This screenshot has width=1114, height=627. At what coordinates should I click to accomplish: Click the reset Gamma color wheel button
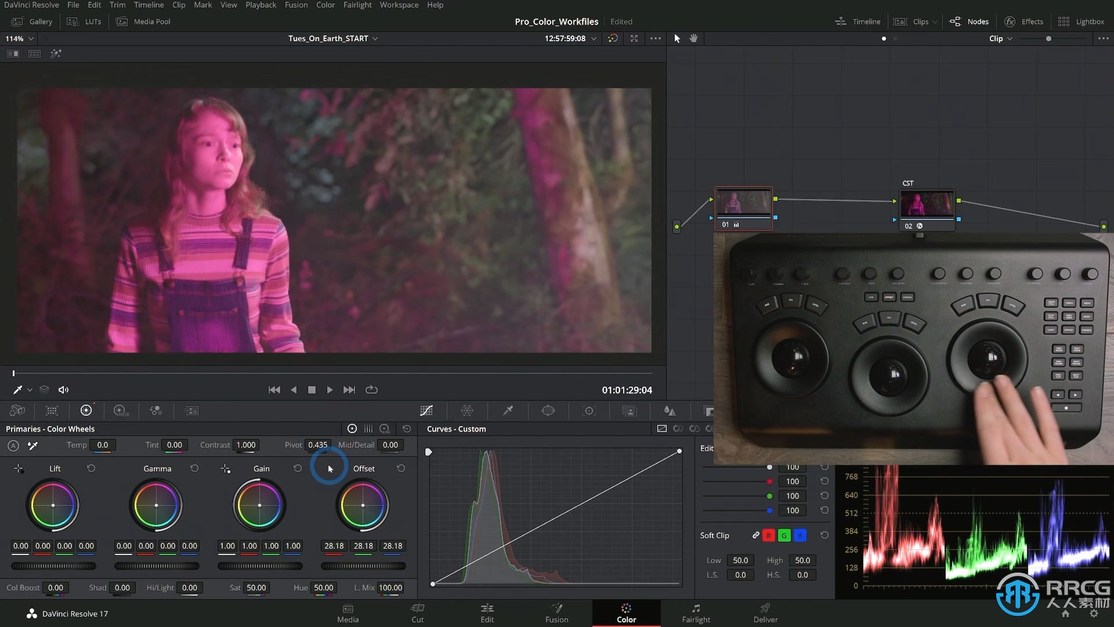[194, 468]
